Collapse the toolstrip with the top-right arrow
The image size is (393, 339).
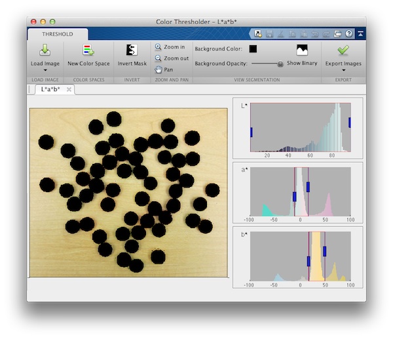click(x=360, y=33)
